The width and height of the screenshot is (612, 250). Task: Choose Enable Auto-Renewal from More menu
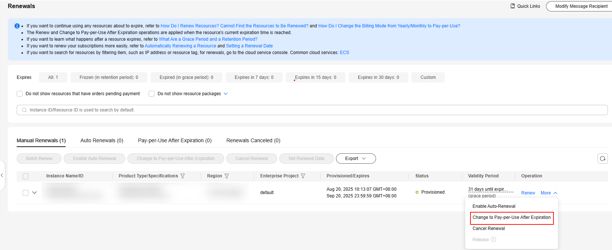pyautogui.click(x=494, y=206)
